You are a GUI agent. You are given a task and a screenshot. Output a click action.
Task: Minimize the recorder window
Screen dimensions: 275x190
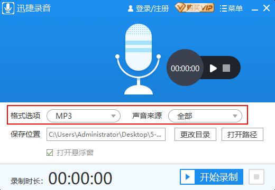255,9
